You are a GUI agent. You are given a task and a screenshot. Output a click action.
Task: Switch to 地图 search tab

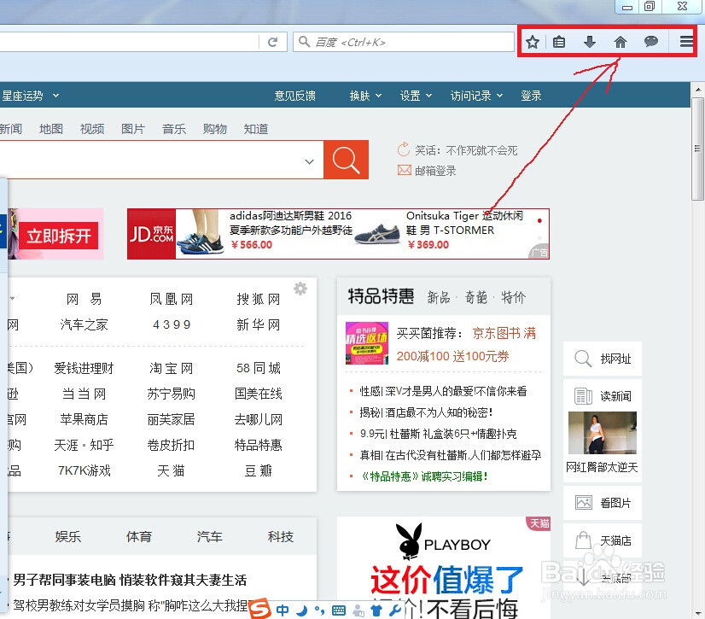(51, 129)
